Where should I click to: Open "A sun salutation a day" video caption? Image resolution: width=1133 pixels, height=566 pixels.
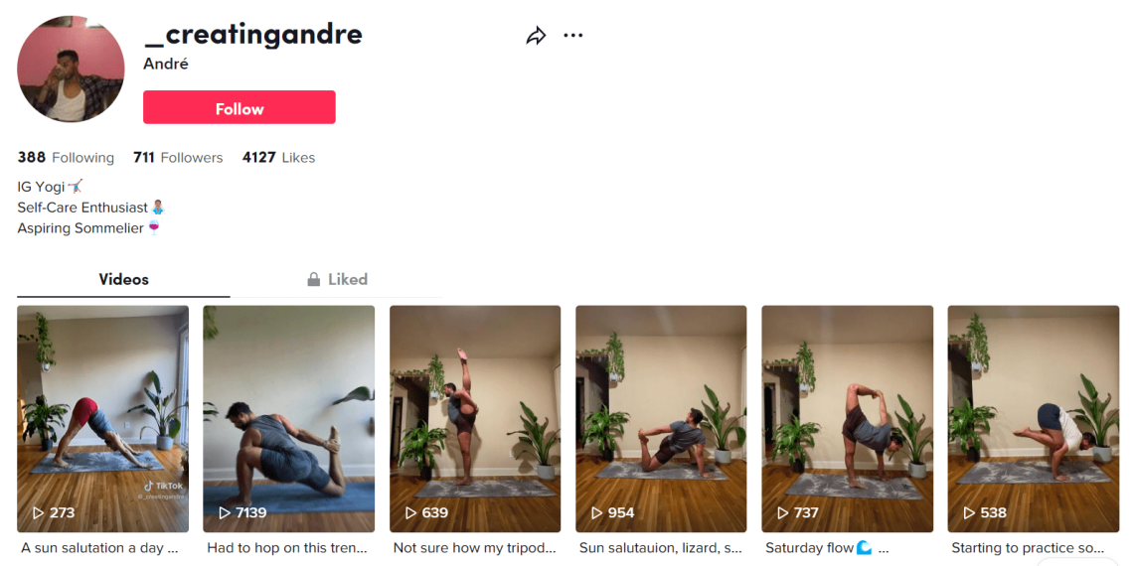click(x=99, y=548)
